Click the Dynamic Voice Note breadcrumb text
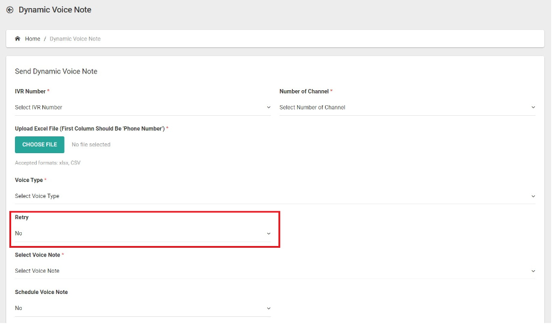The width and height of the screenshot is (553, 325). pos(75,39)
